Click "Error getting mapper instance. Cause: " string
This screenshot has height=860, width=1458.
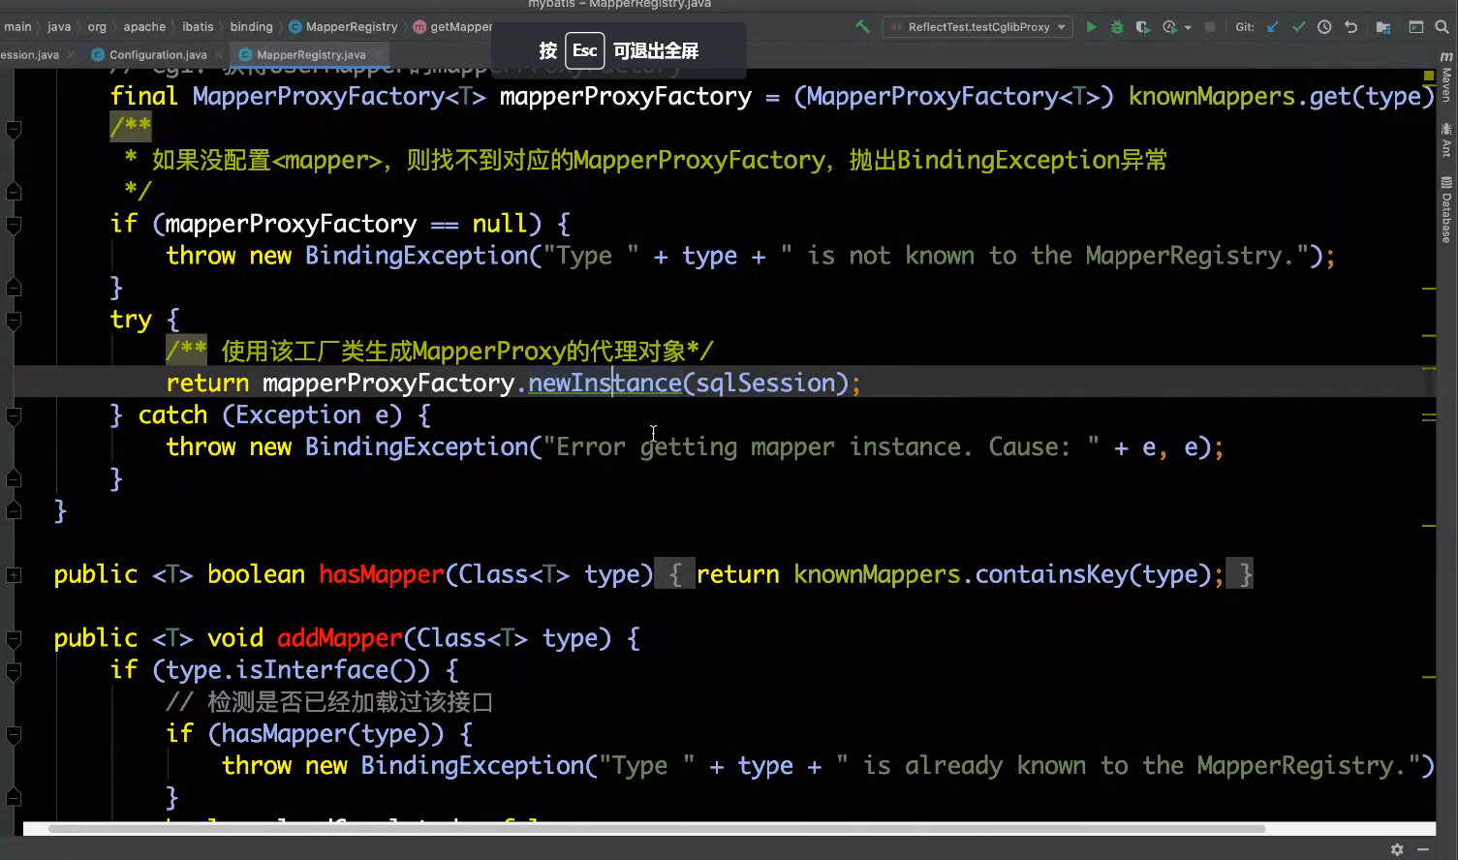pos(821,447)
